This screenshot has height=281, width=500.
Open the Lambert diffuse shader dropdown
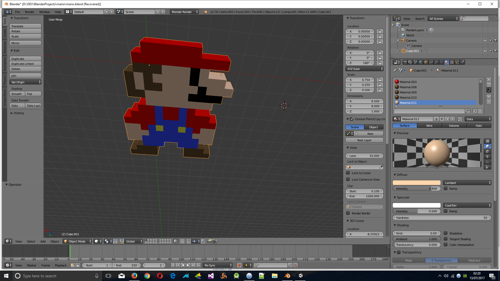(x=467, y=183)
